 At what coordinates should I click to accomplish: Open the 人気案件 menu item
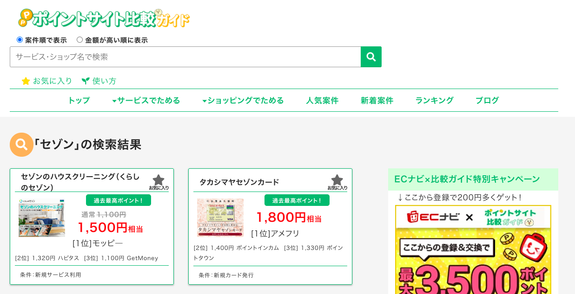(322, 100)
